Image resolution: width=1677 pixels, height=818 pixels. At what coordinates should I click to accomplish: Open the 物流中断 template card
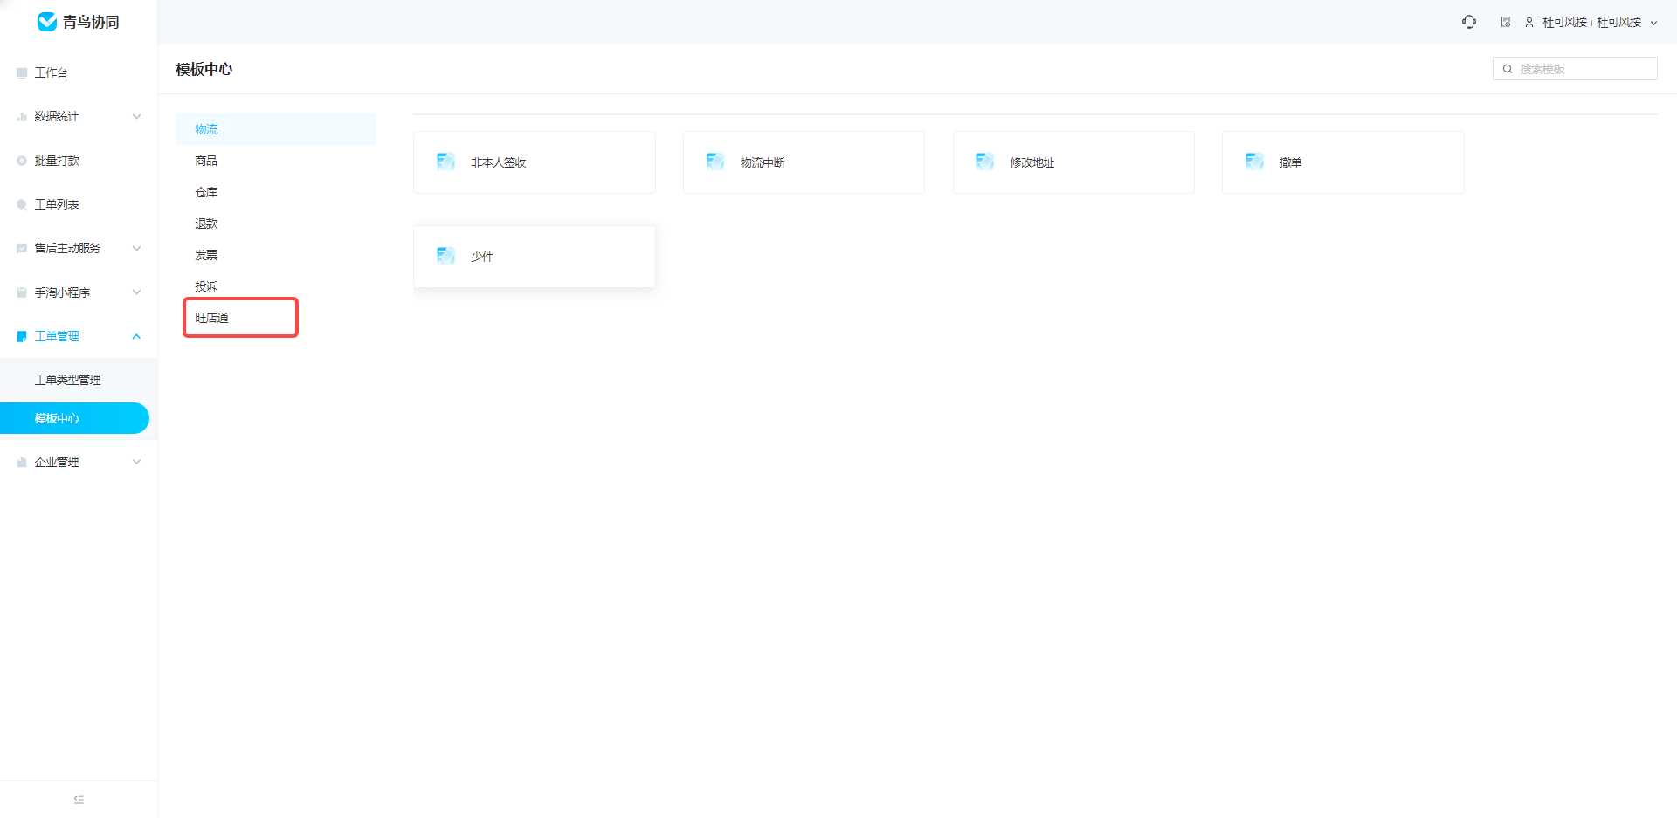(x=804, y=162)
